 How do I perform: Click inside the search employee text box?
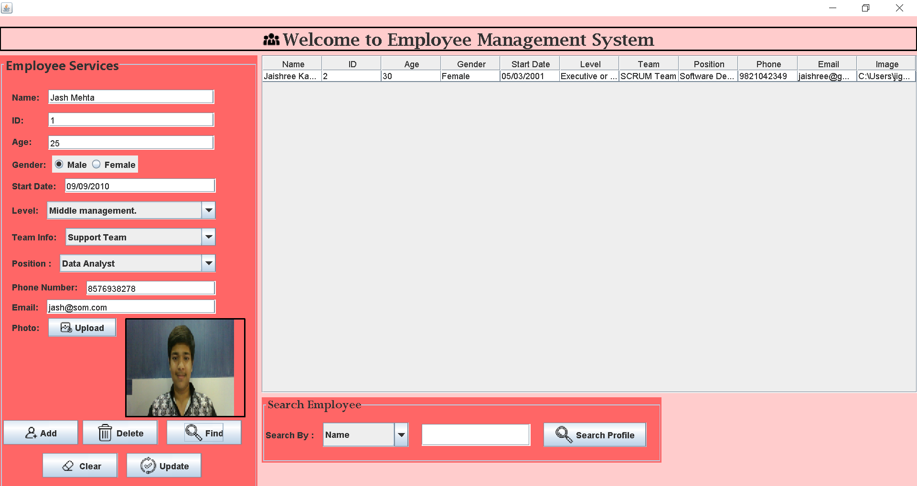[x=475, y=434]
